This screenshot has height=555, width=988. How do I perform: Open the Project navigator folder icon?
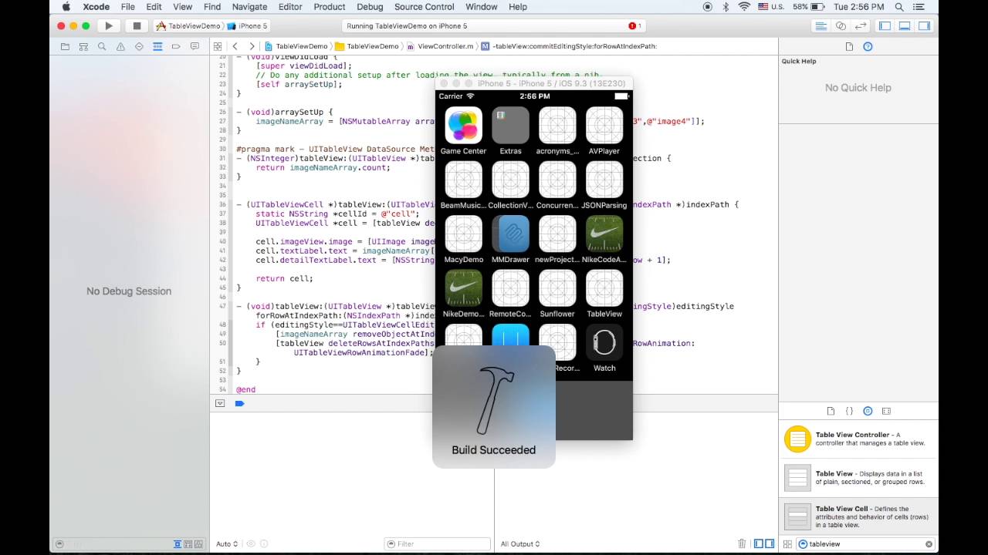point(65,46)
